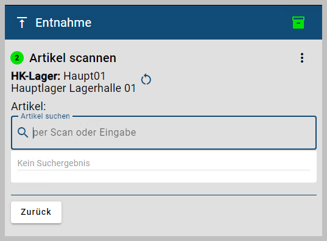
Task: Click the 'Artikel scannen' step heading
Action: click(x=73, y=58)
